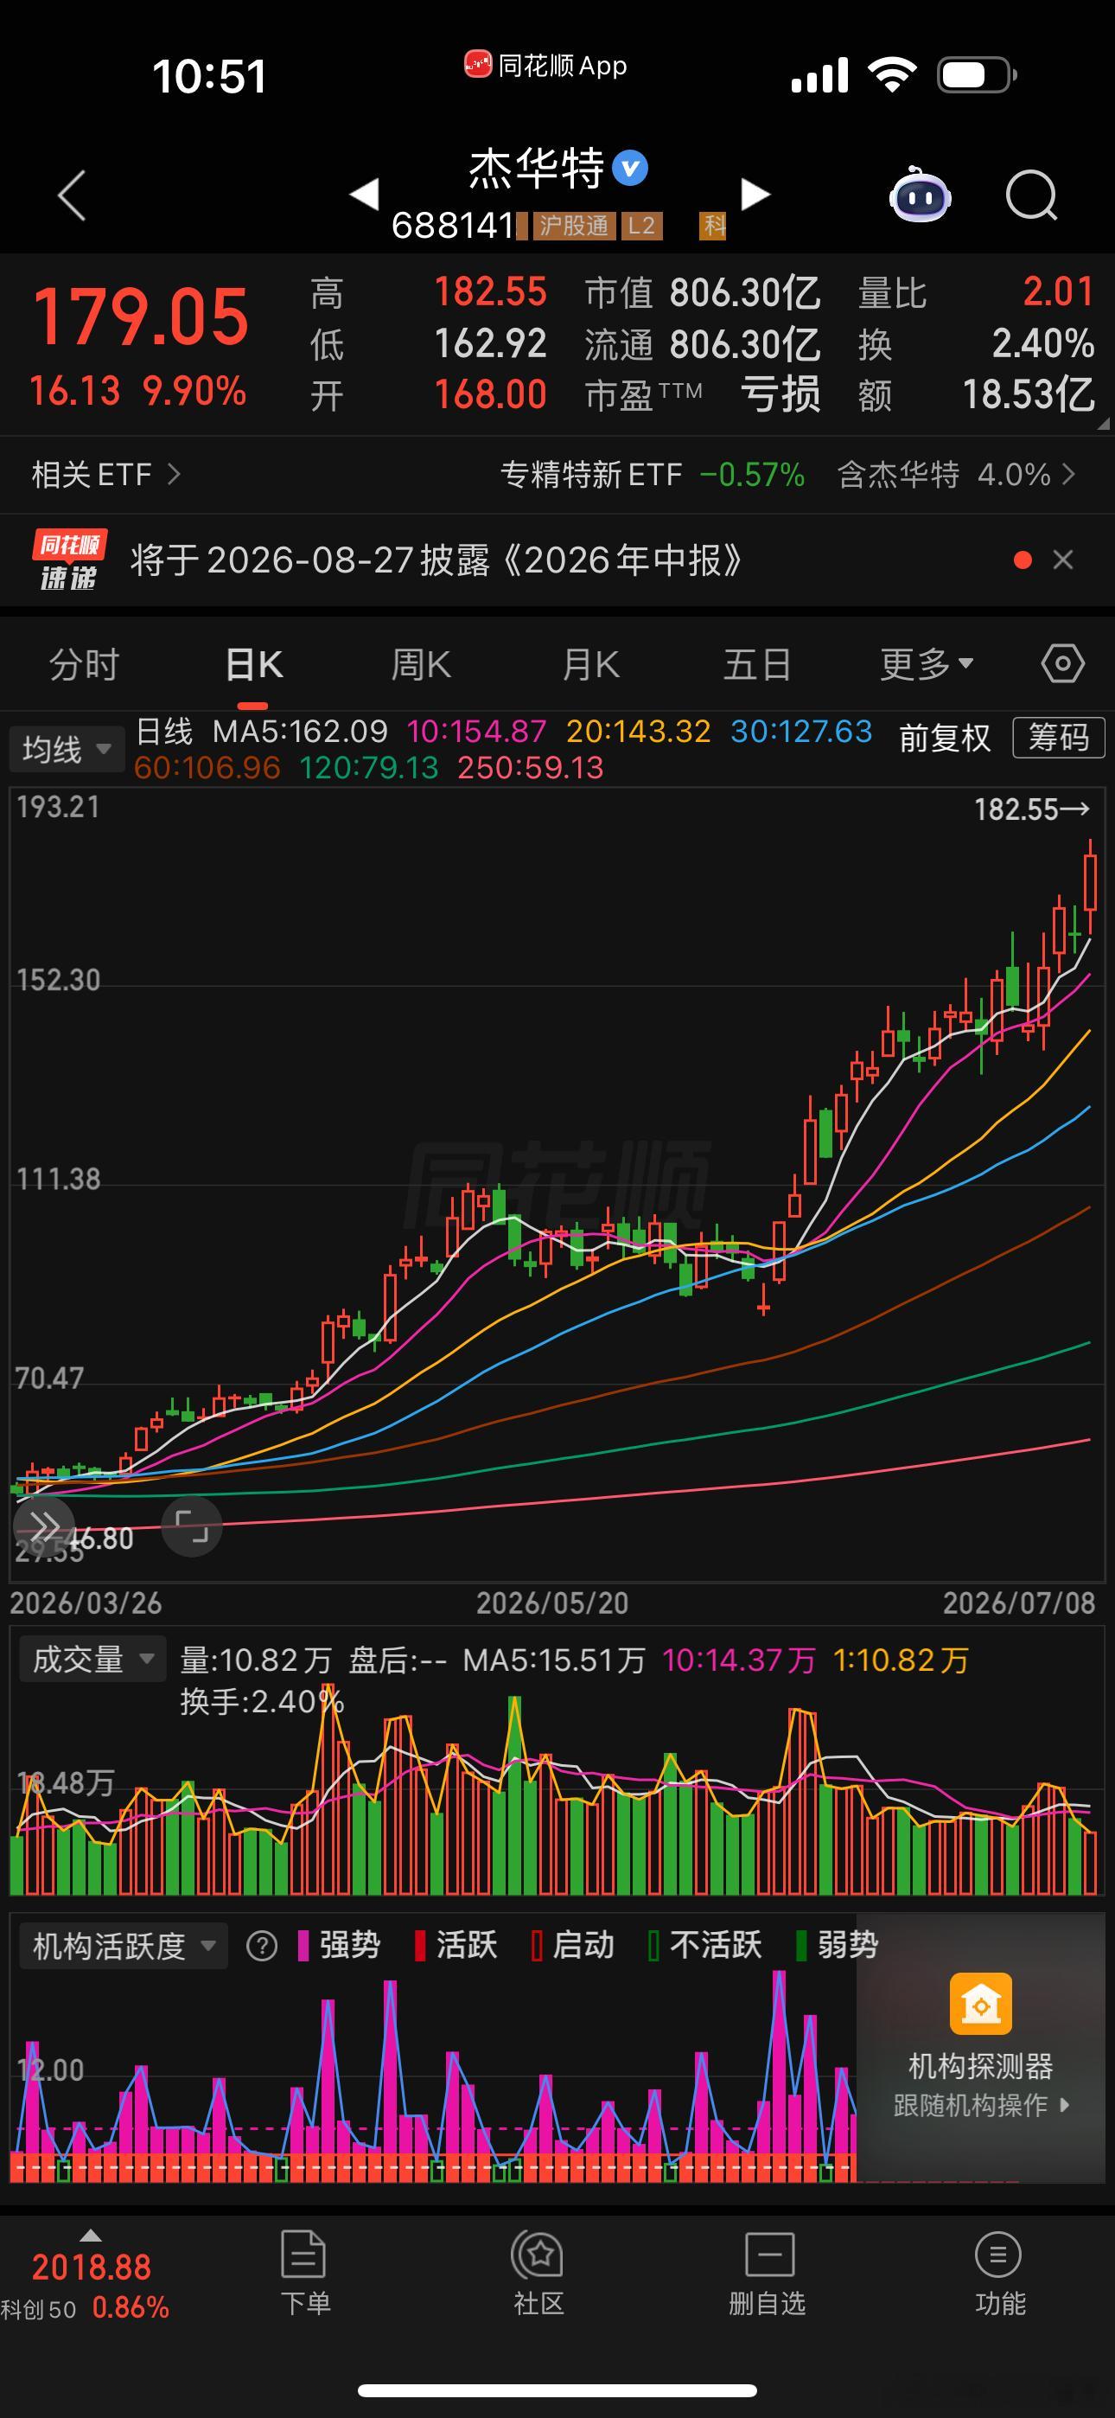This screenshot has height=2418, width=1115.
Task: Open the 机构探测器 house icon
Action: (x=981, y=2003)
